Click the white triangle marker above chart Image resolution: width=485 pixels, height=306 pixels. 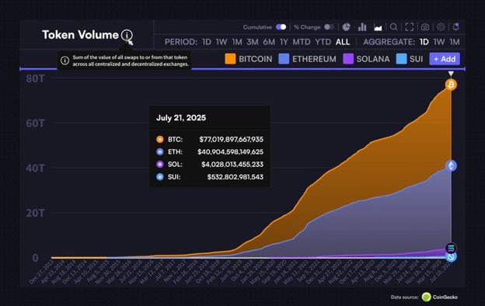451,74
